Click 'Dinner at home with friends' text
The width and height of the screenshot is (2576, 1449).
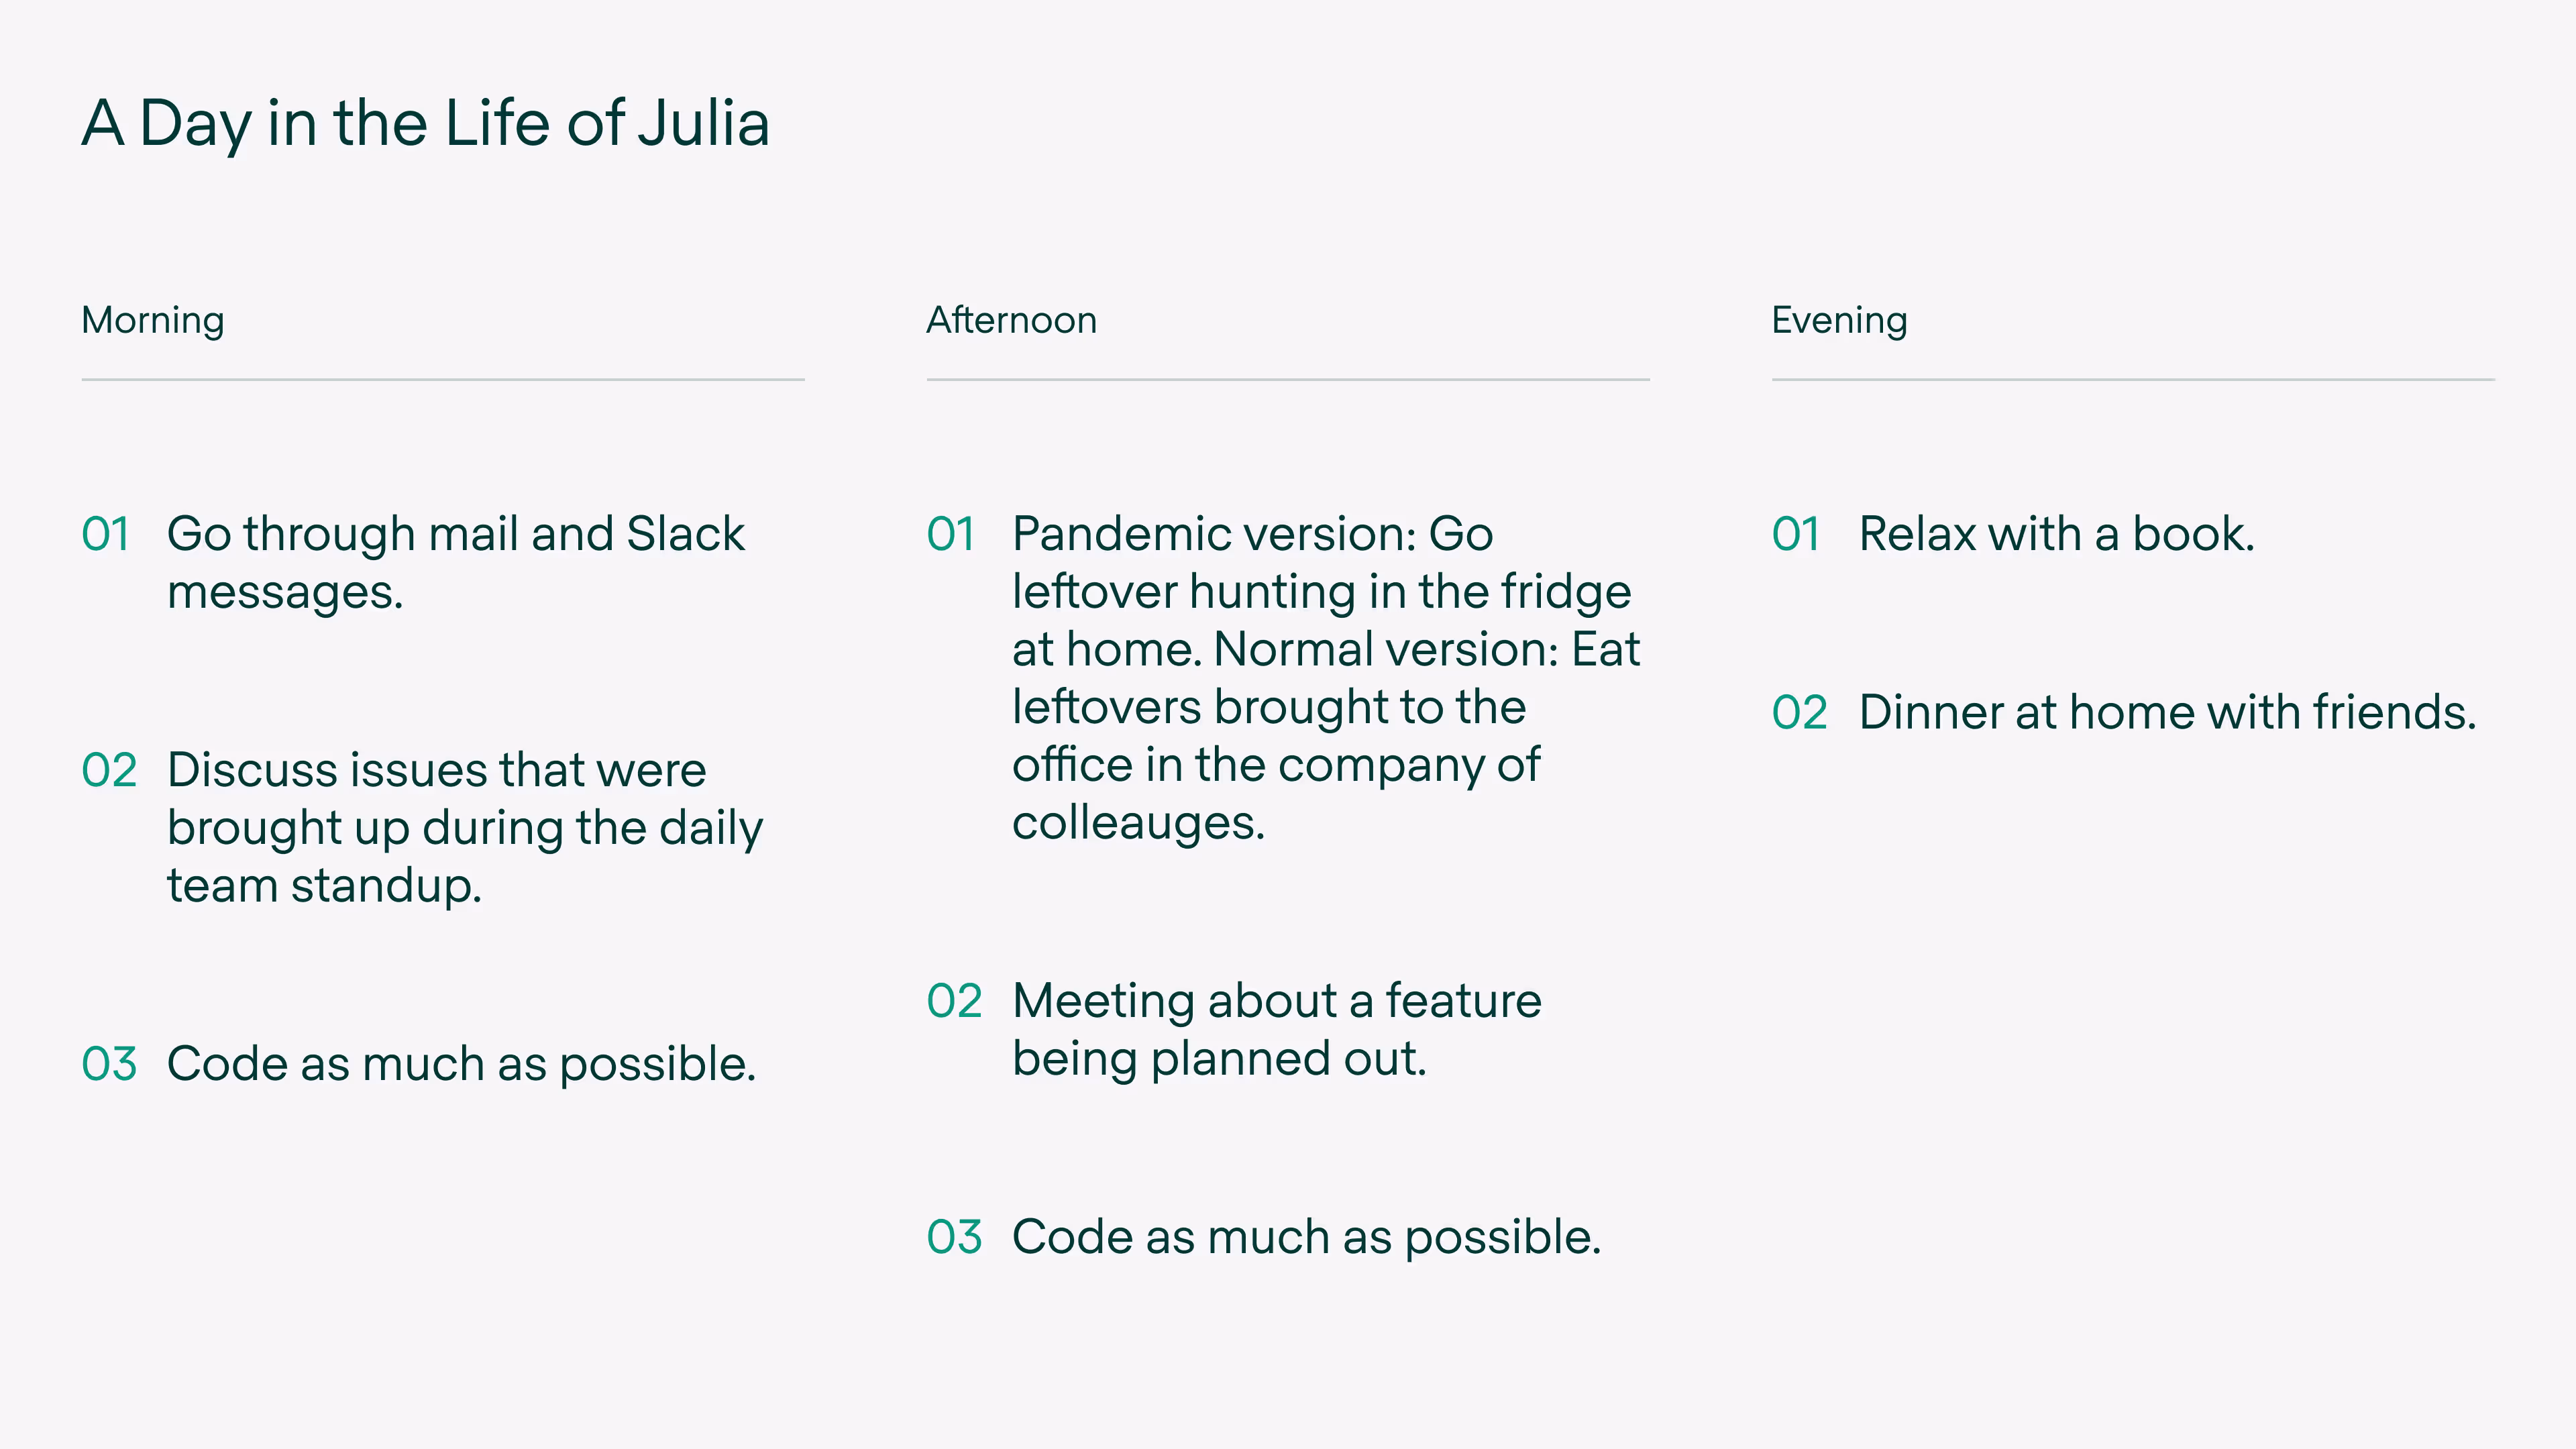tap(2167, 713)
